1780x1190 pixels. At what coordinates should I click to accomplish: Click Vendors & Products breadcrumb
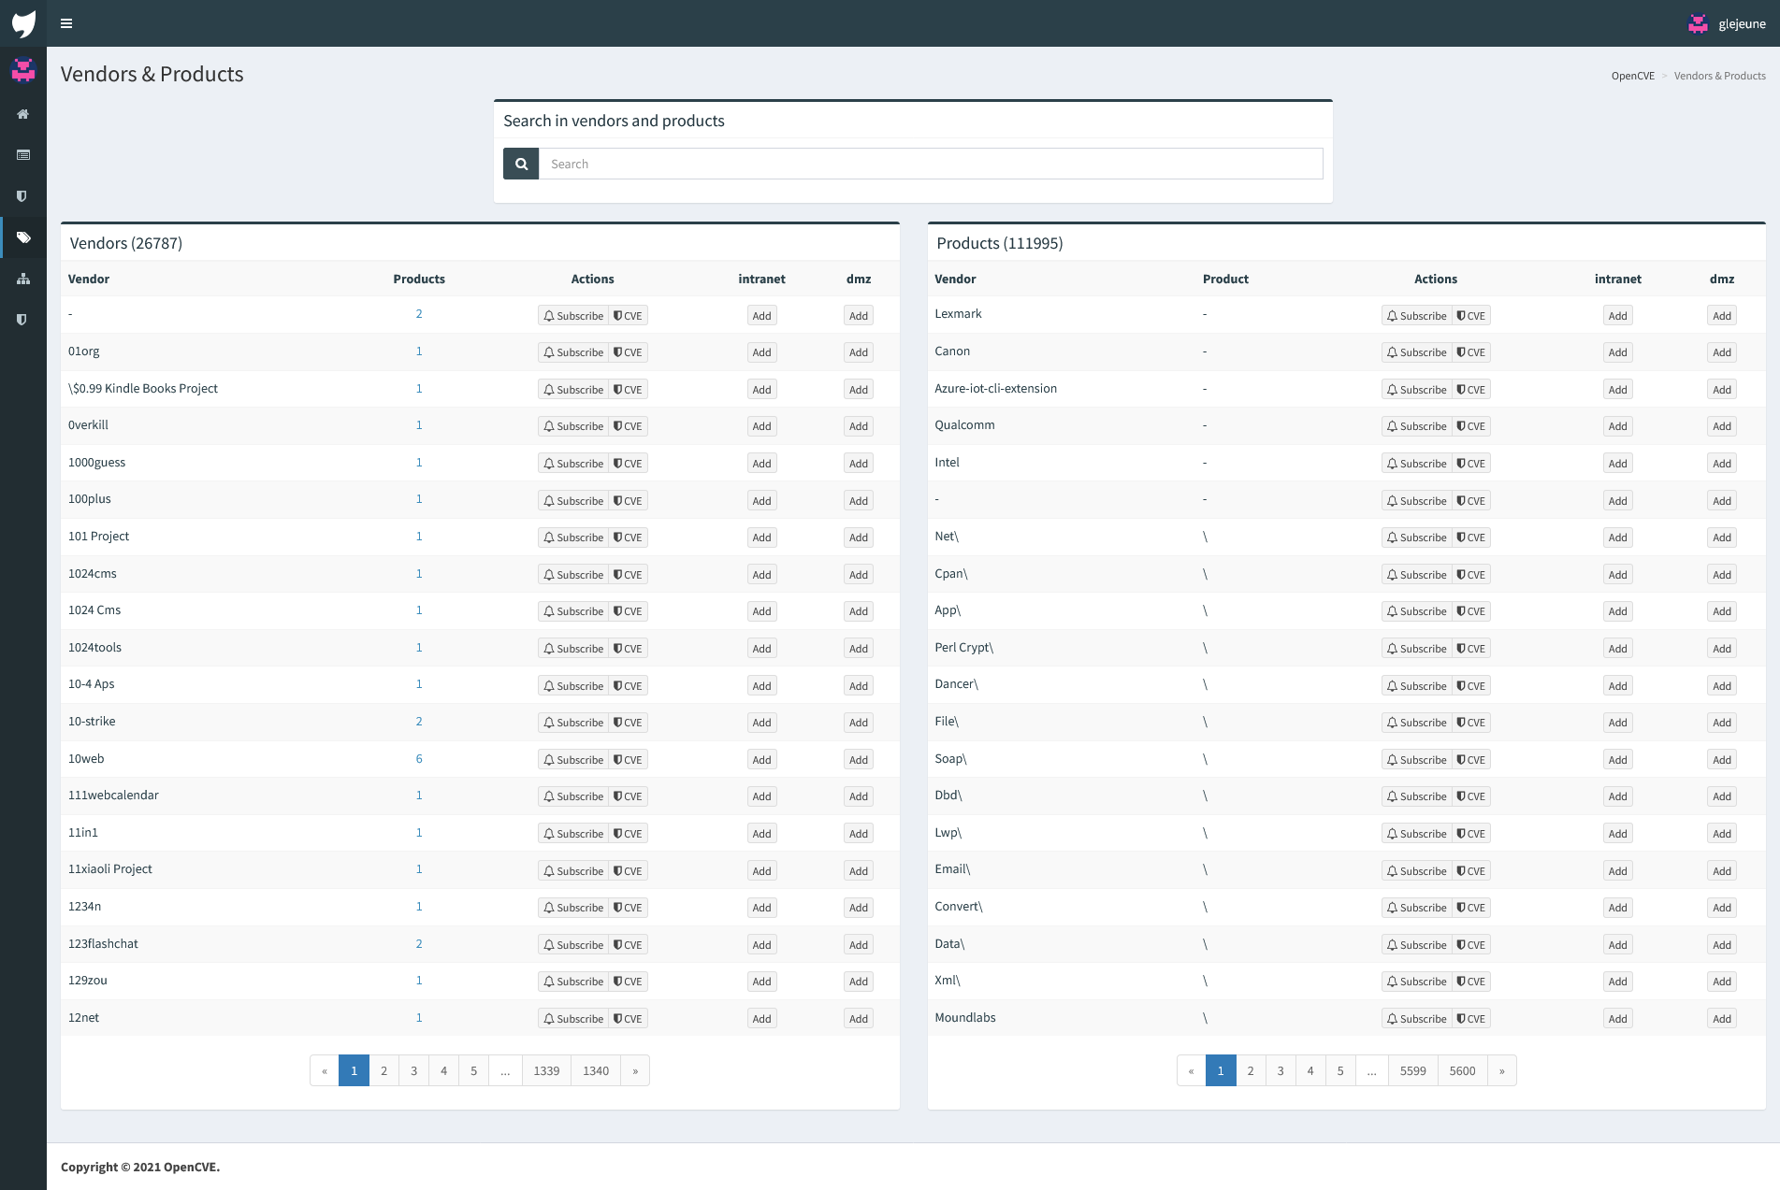pyautogui.click(x=1720, y=76)
